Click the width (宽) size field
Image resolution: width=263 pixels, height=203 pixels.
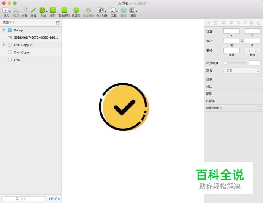pyautogui.click(x=231, y=41)
